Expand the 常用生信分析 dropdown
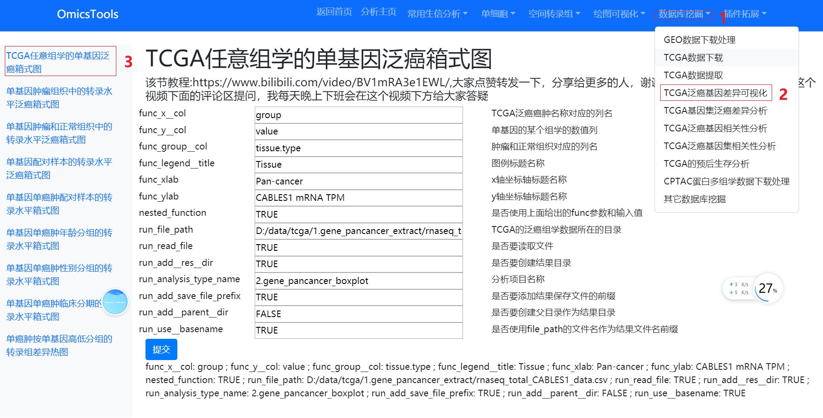This screenshot has width=823, height=418. (x=438, y=13)
